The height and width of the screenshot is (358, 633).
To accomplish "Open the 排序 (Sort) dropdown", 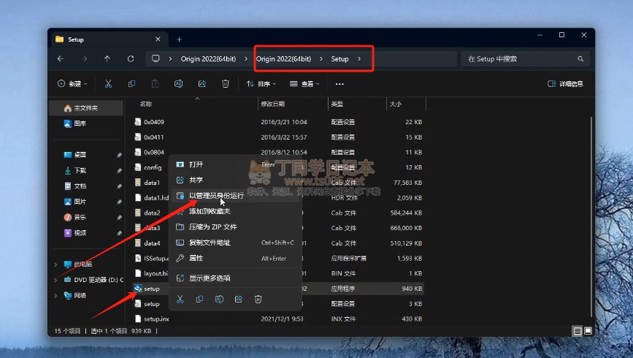I will point(263,84).
